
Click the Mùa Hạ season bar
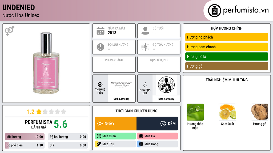[x=158, y=136]
